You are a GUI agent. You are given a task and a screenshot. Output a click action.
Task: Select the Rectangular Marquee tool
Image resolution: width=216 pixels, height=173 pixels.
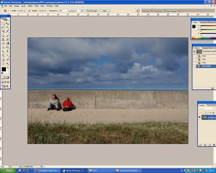point(3,24)
